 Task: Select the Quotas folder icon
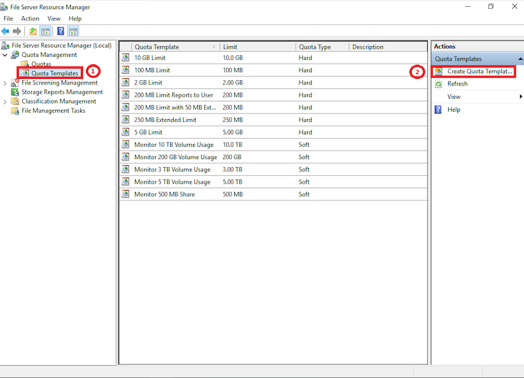click(24, 64)
